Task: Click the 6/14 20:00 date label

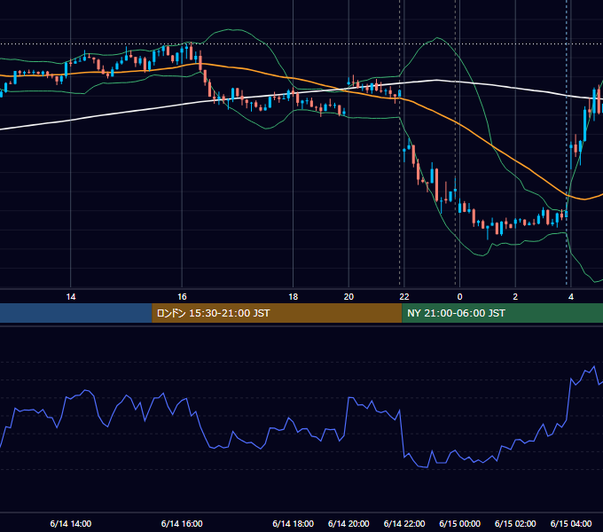Action: coord(348,523)
